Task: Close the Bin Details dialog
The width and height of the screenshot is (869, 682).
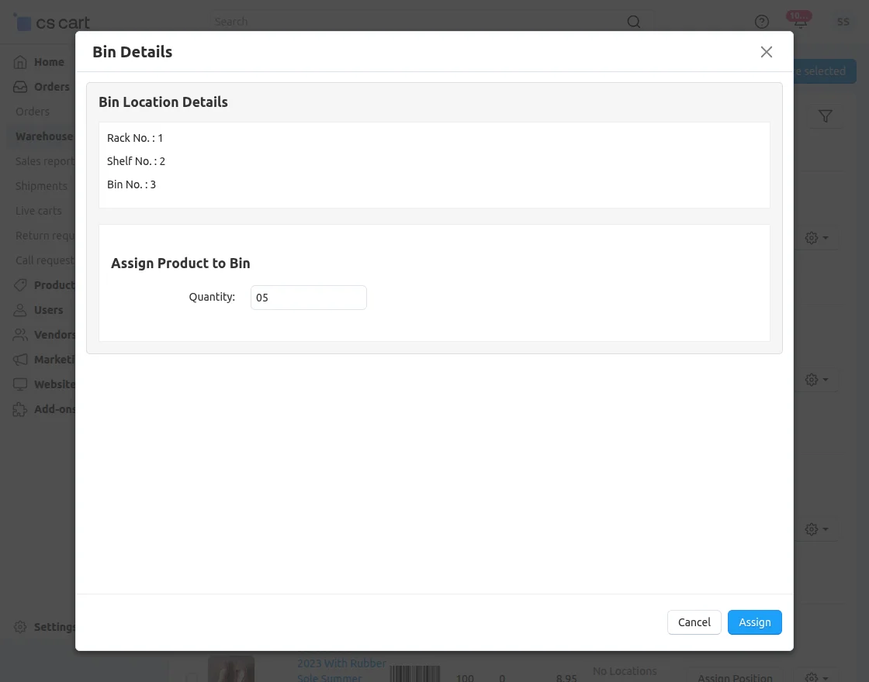Action: coord(766,52)
